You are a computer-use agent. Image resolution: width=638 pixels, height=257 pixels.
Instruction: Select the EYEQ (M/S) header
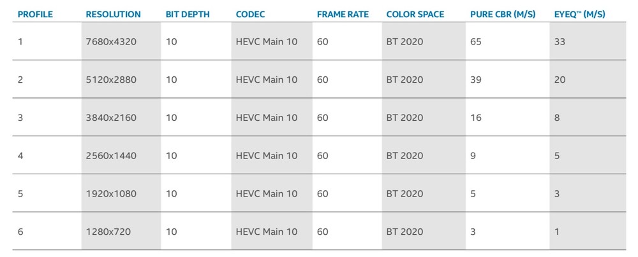pyautogui.click(x=580, y=14)
